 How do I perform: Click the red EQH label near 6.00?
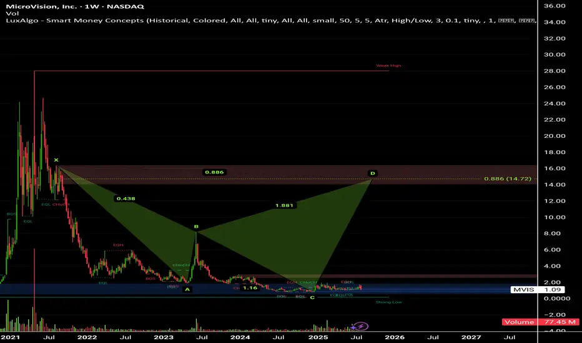tap(119, 245)
